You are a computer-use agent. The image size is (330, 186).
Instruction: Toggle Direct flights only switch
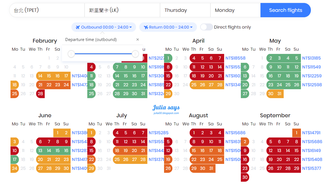[x=207, y=27]
